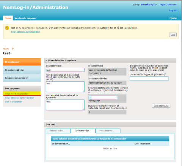This screenshot has width=182, height=166.
Task: Select It-systemudbyder in the sidebar
Action: point(22,70)
